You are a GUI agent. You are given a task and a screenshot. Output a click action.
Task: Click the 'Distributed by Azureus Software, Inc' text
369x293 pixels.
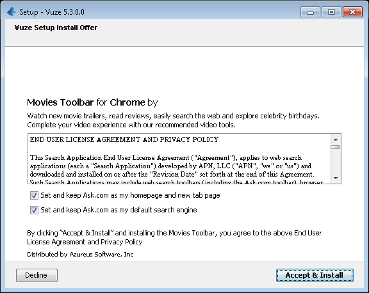(80, 255)
